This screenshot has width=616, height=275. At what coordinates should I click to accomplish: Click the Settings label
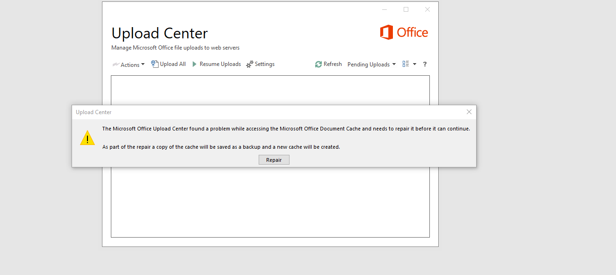pos(265,64)
